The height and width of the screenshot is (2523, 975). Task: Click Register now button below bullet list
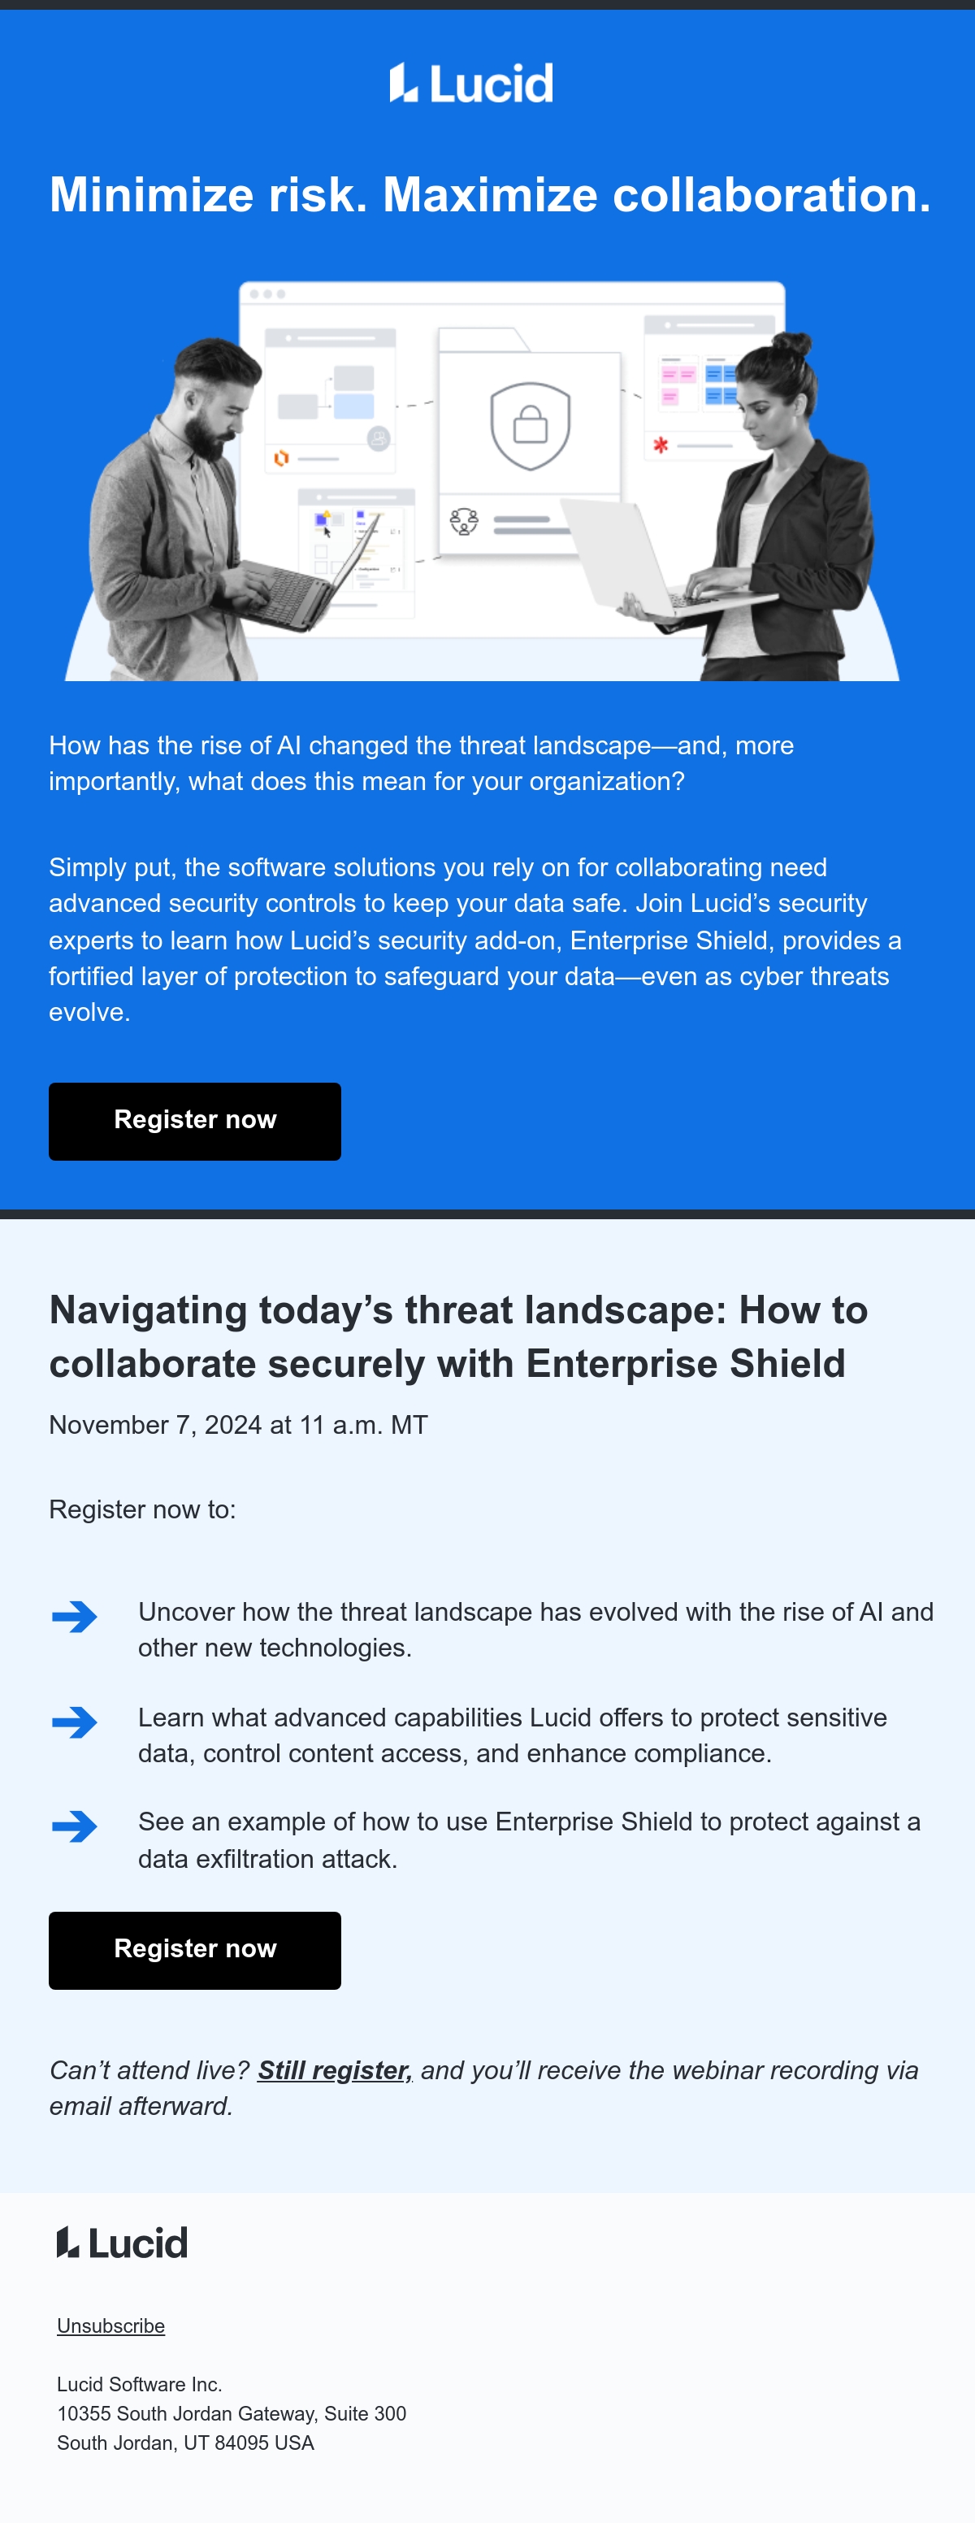point(195,1950)
